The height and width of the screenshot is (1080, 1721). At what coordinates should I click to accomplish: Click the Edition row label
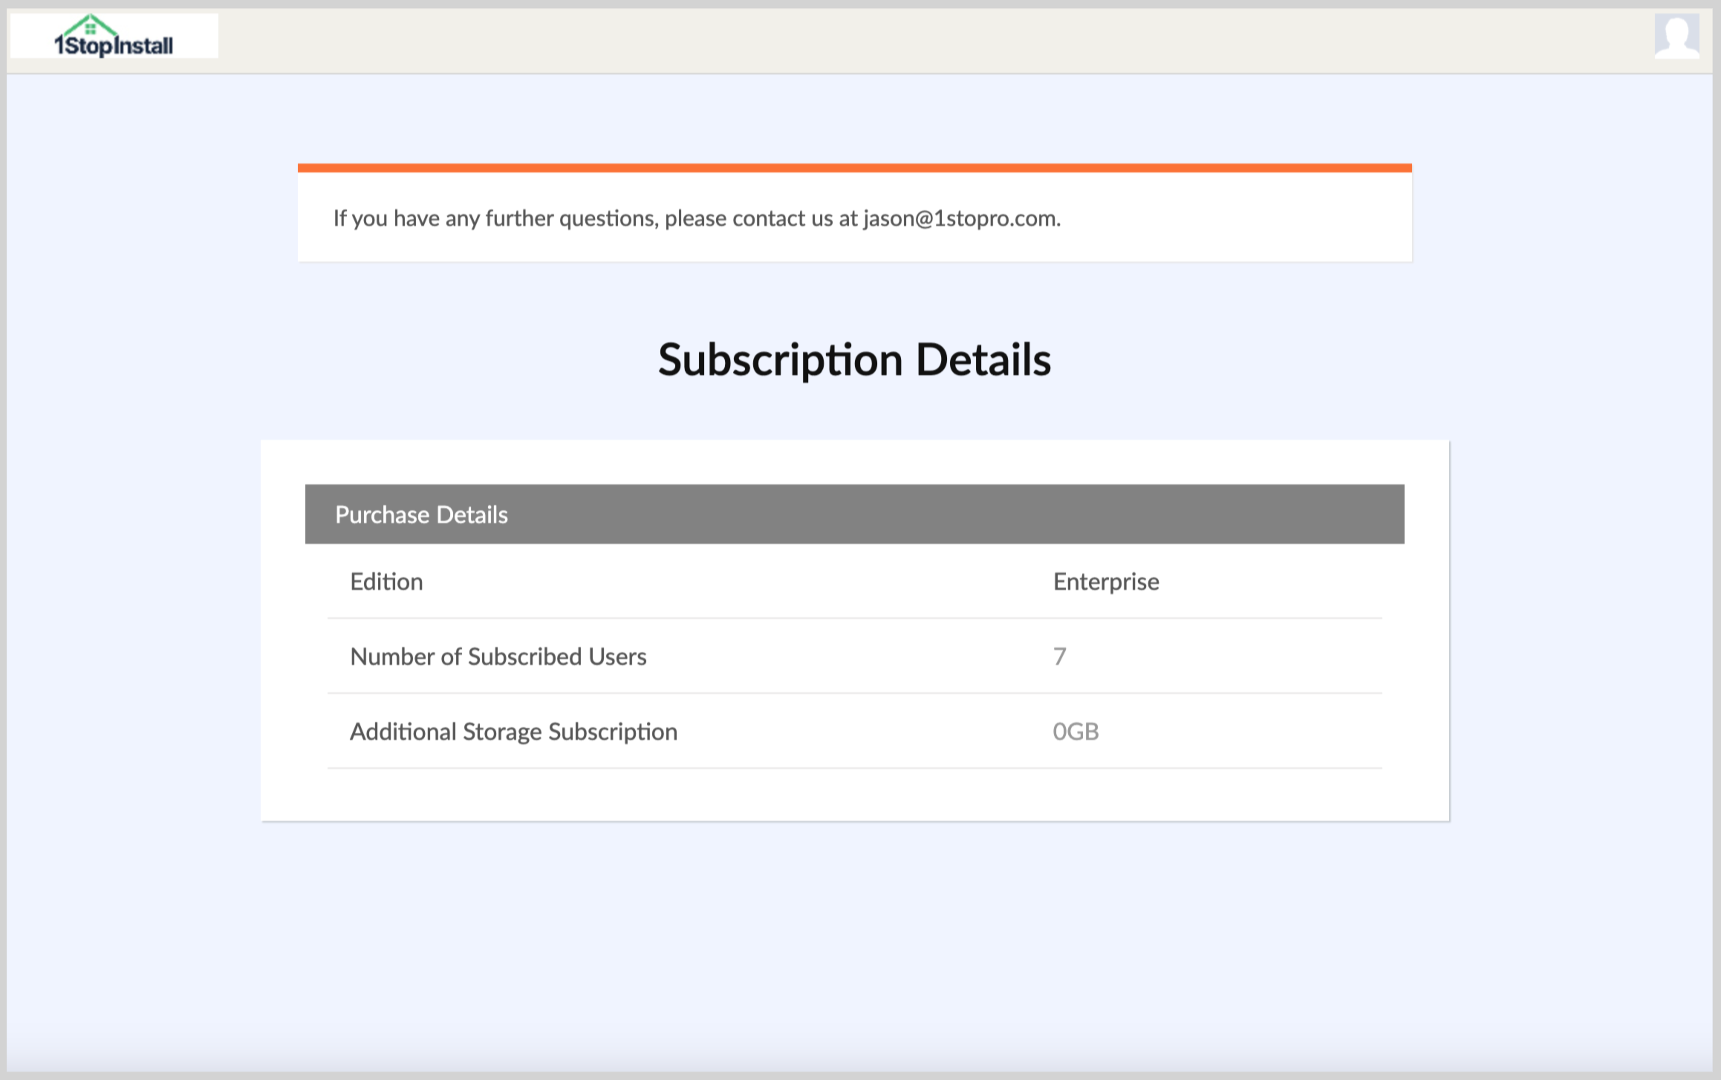coord(386,582)
